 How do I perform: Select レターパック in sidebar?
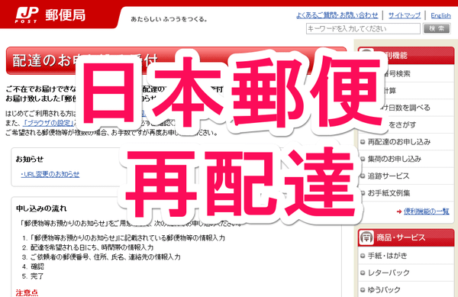[x=389, y=273]
